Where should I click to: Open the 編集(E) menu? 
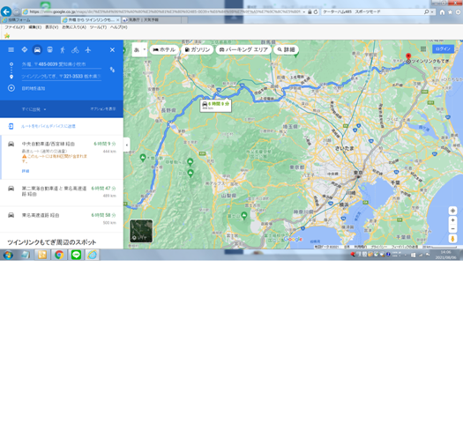[35, 27]
